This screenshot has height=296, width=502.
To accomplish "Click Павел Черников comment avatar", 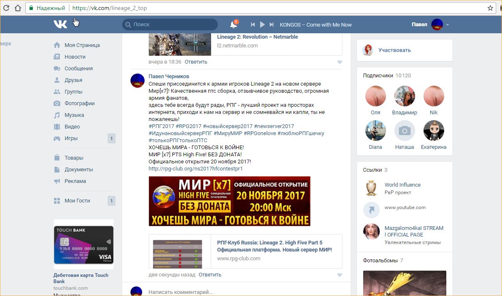I will pyautogui.click(x=138, y=80).
